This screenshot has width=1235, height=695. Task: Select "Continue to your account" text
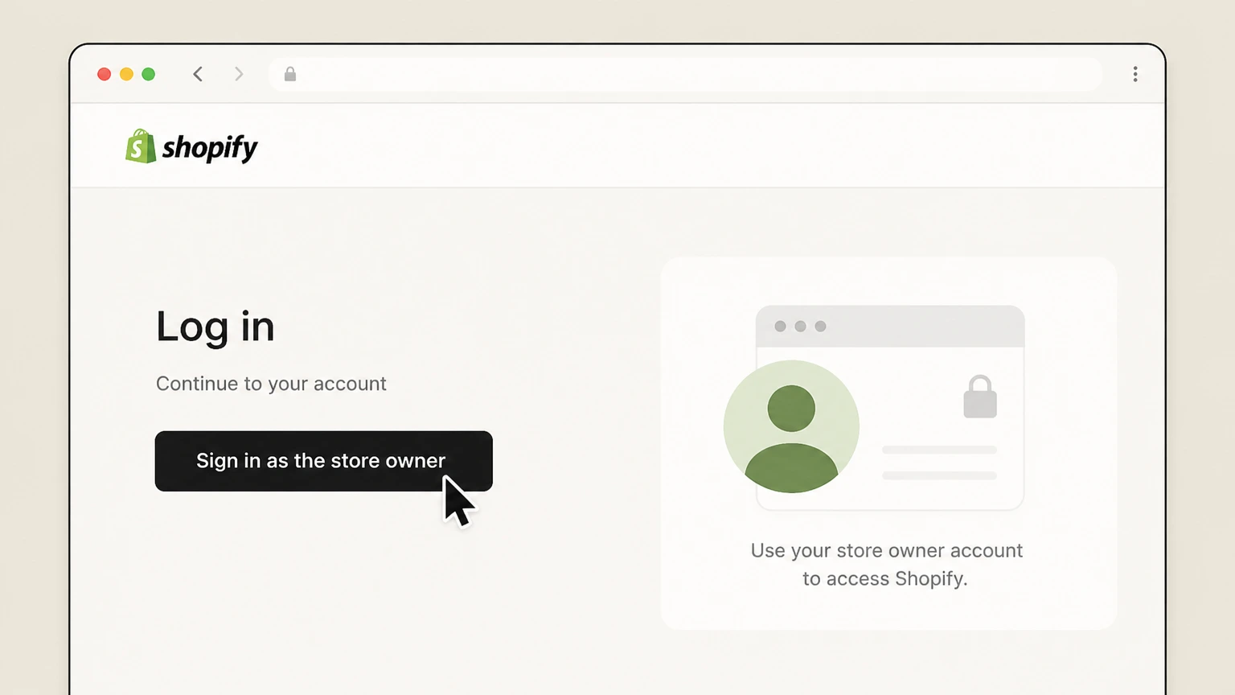pos(271,384)
